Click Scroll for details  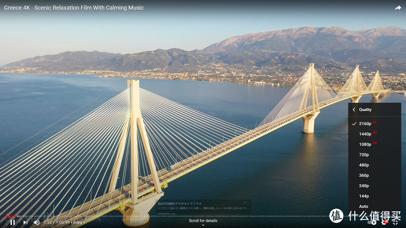(x=203, y=220)
